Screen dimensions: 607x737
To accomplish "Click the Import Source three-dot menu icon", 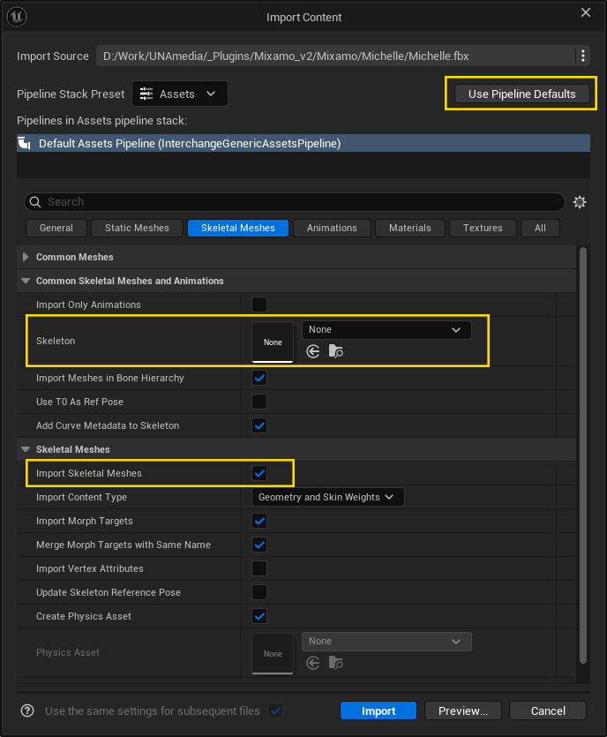I will [x=581, y=56].
